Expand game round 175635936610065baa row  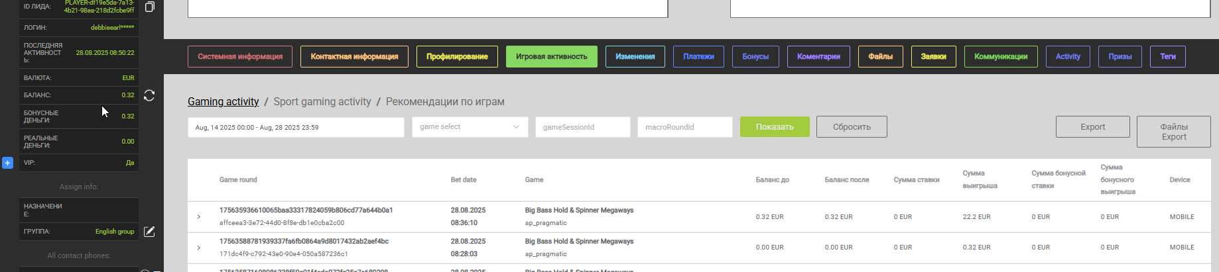click(x=198, y=216)
